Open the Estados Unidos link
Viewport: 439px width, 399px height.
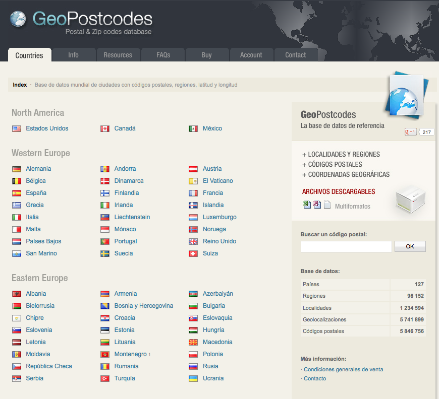click(x=47, y=128)
